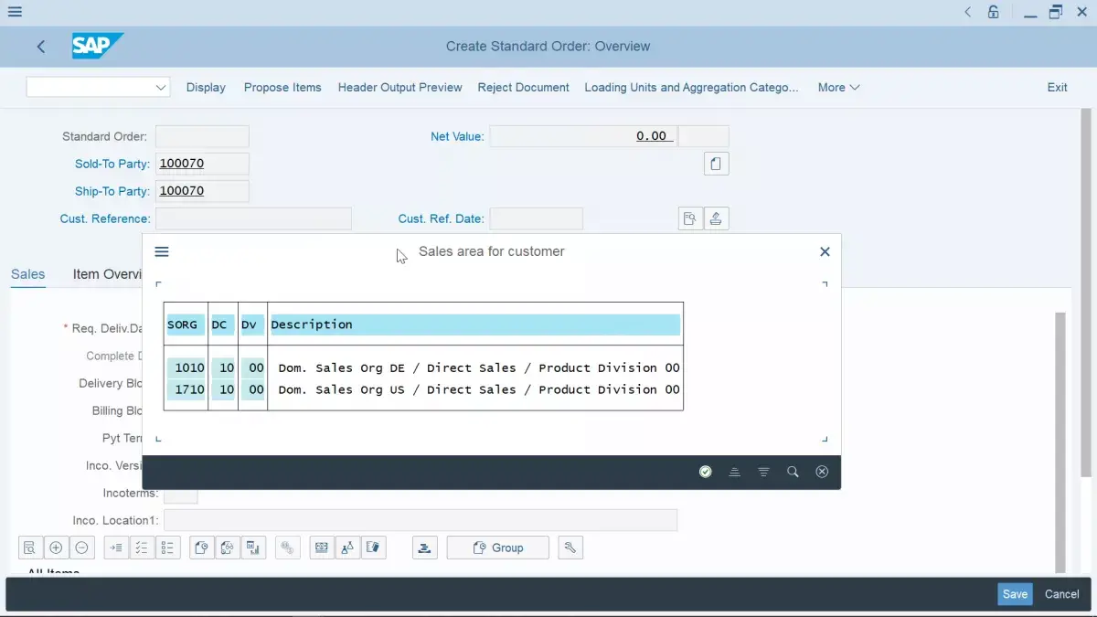
Task: Click the display header details icon
Action: pos(690,218)
